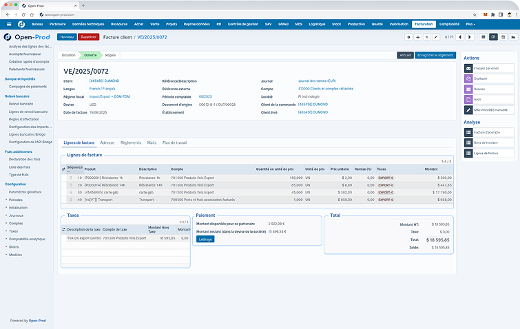Viewport: 520px width, 329px height.
Task: Open Relevé bancaire in the sidebar
Action: pos(21,104)
